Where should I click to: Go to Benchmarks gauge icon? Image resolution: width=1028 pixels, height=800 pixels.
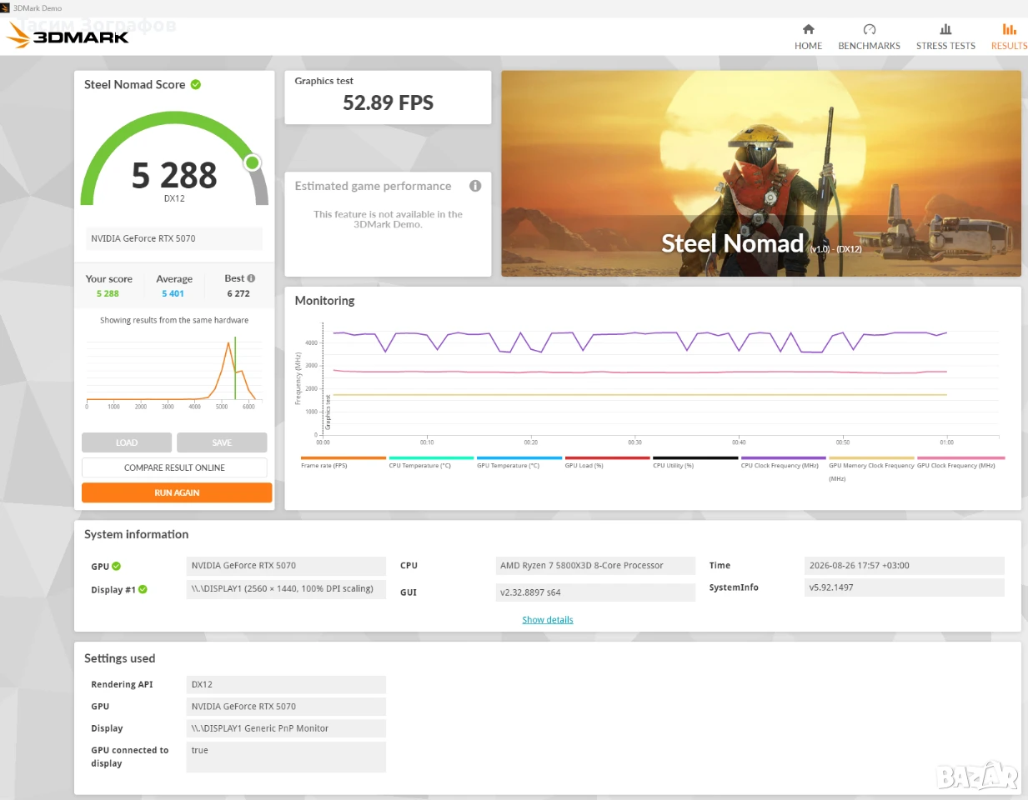pyautogui.click(x=870, y=29)
